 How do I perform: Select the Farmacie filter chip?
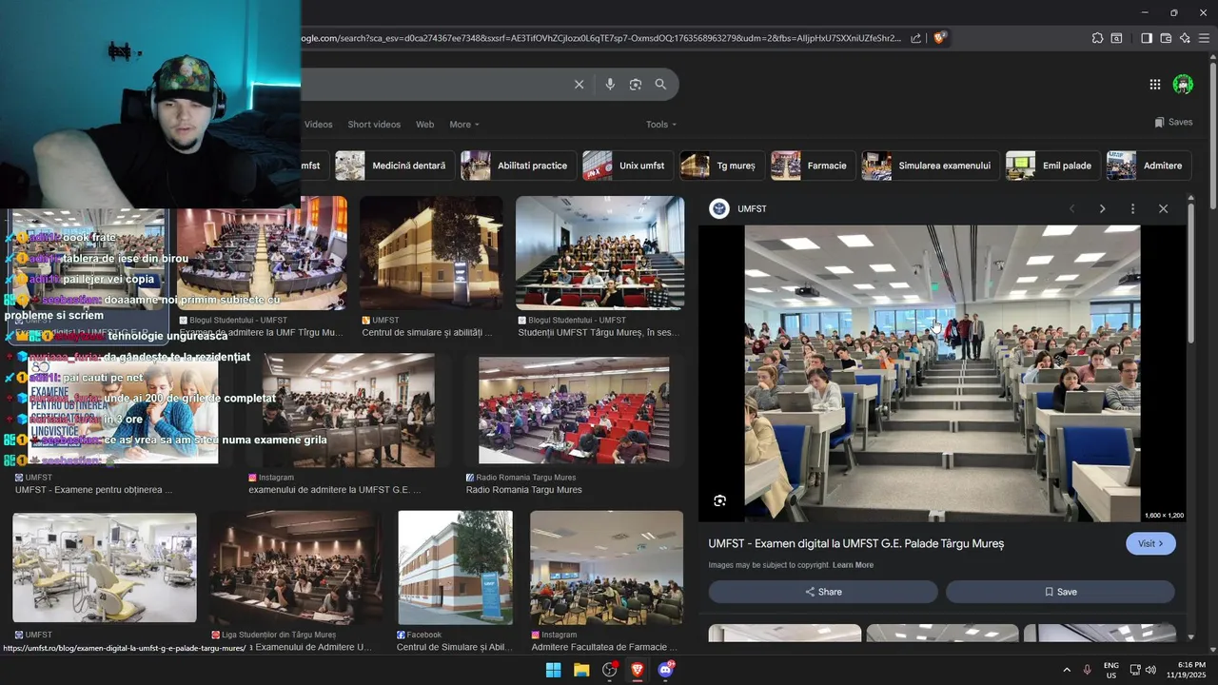812,166
